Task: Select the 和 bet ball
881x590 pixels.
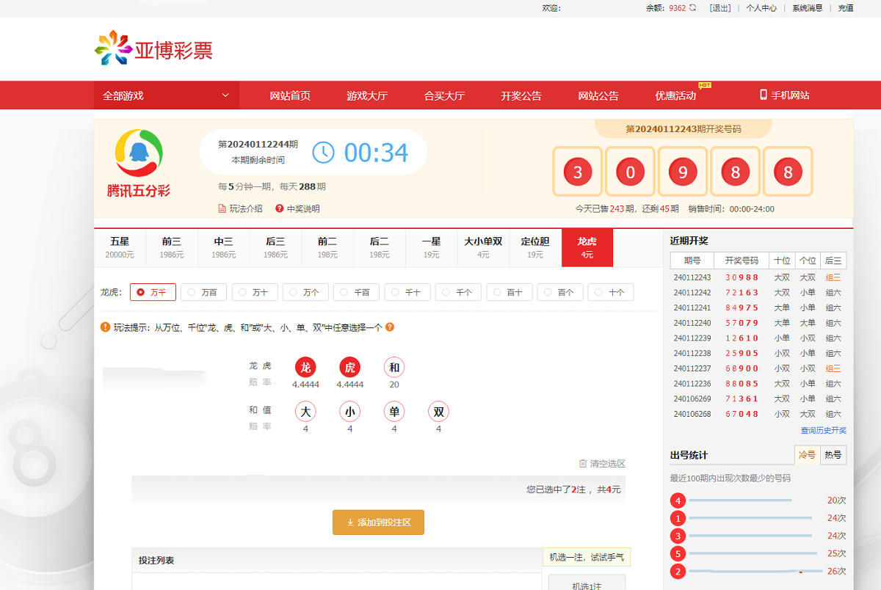Action: [x=394, y=368]
